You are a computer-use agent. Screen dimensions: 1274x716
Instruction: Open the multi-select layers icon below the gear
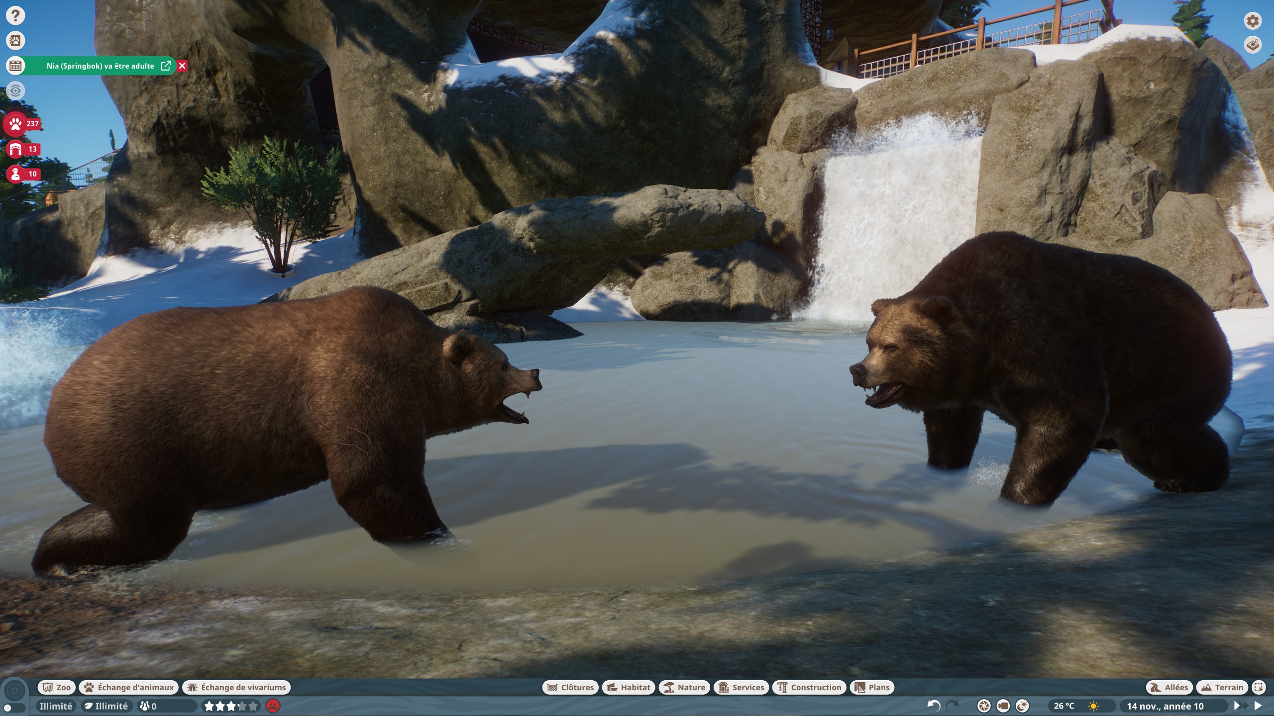[1253, 45]
